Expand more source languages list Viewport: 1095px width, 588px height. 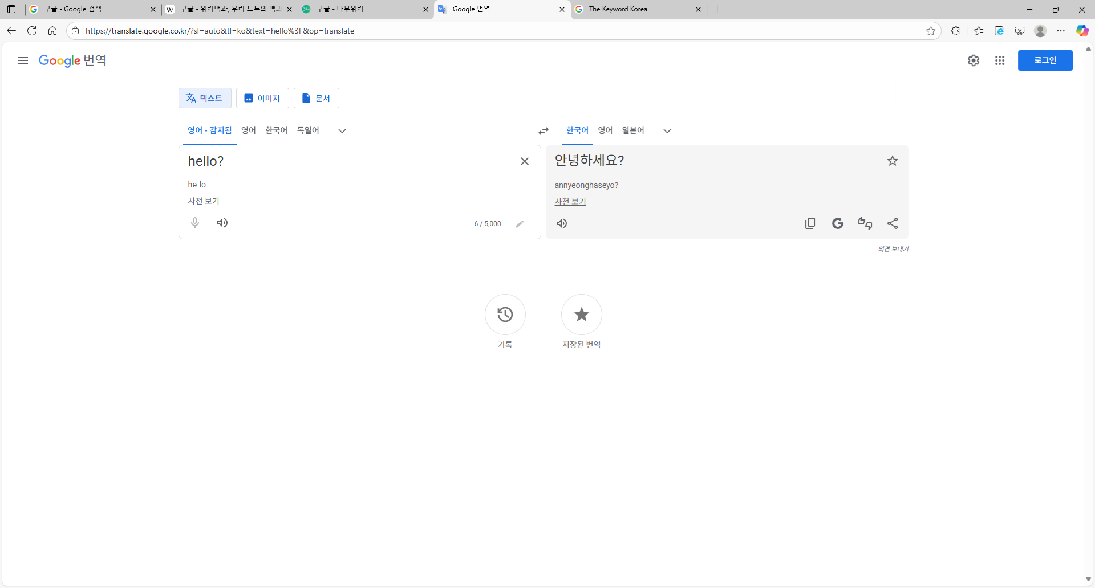pos(342,131)
